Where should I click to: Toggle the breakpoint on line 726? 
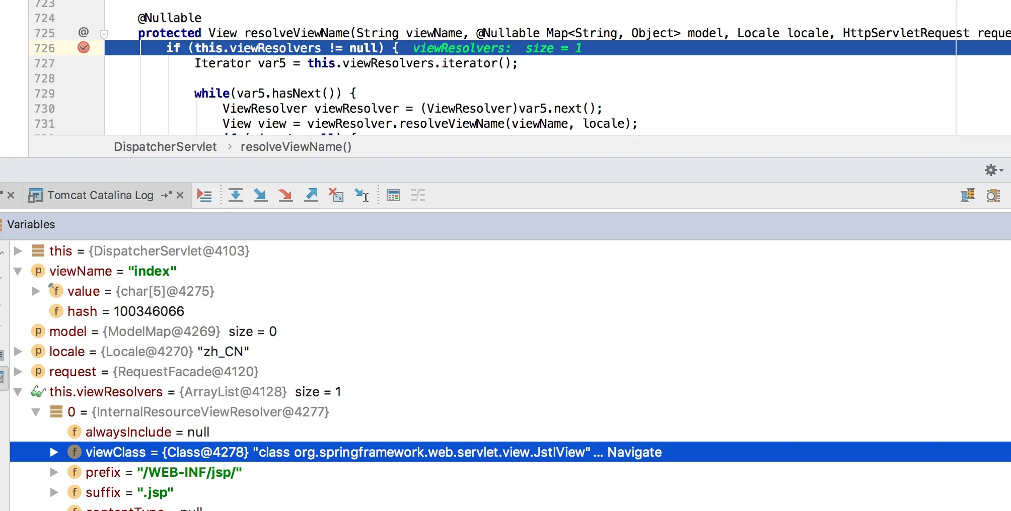coord(84,48)
